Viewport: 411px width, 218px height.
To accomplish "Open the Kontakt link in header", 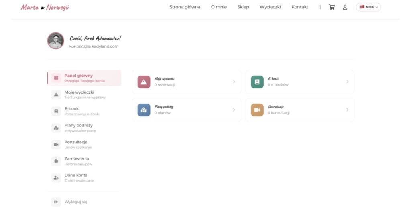I will point(300,7).
